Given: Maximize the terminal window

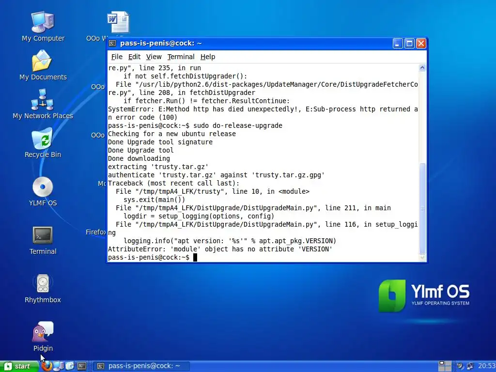Looking at the screenshot, I should [409, 43].
